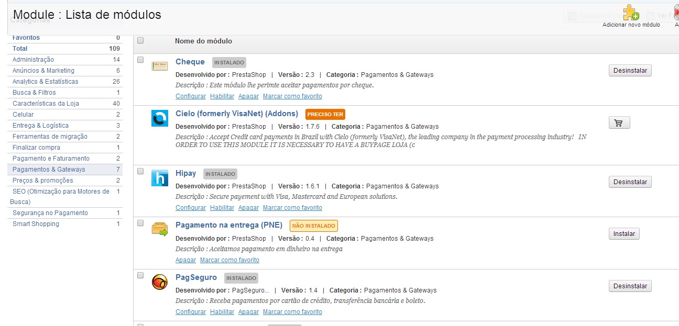This screenshot has height=326, width=679.
Task: Open the Pagamento na entrega (PNE) title link
Action: [229, 225]
